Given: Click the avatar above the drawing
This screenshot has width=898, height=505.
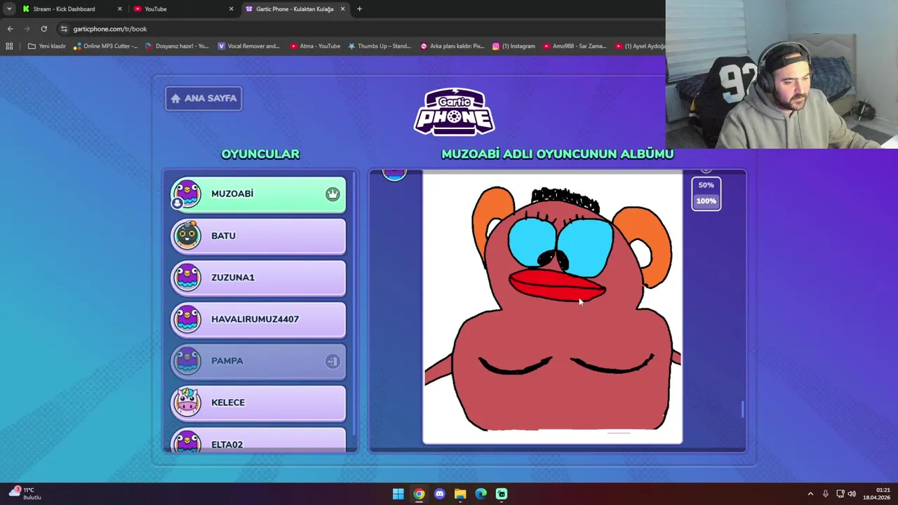Looking at the screenshot, I should (394, 175).
